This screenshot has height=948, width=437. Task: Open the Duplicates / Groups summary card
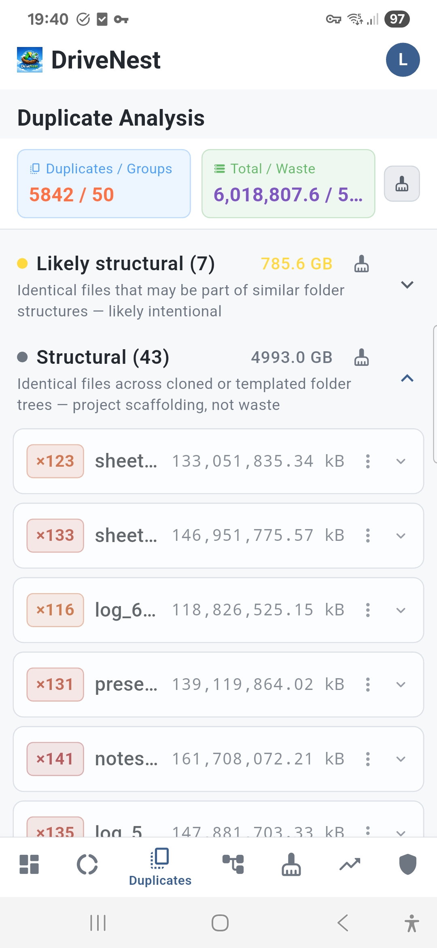pyautogui.click(x=104, y=184)
